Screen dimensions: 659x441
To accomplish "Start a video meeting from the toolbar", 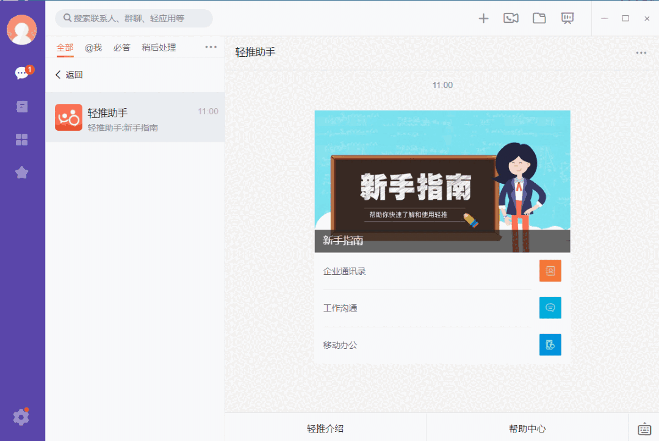I will pos(511,18).
